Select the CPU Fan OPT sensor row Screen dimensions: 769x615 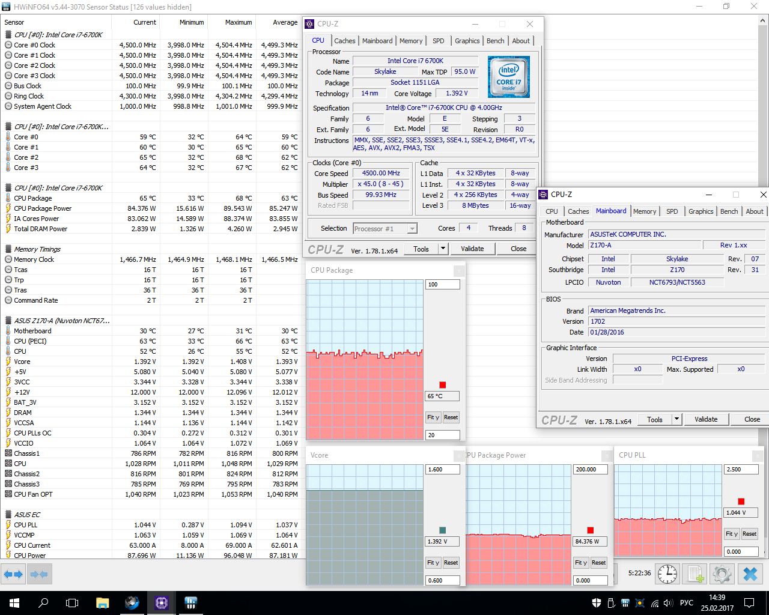[151, 494]
